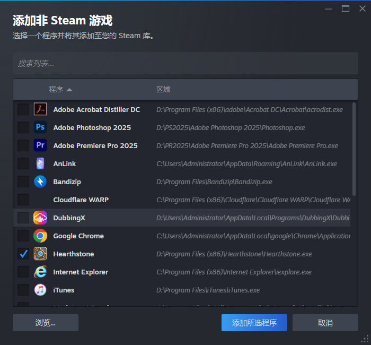Image resolution: width=371 pixels, height=345 pixels.
Task: Click the iTunes music note icon
Action: [x=40, y=290]
